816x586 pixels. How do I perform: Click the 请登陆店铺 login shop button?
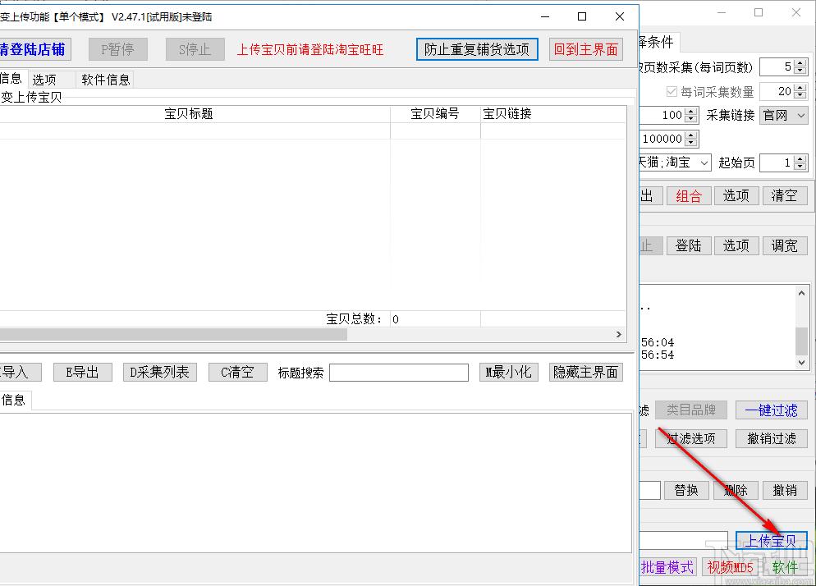[x=34, y=49]
